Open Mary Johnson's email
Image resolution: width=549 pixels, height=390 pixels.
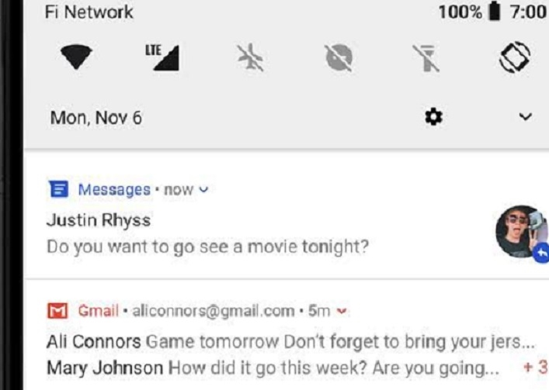pyautogui.click(x=272, y=368)
